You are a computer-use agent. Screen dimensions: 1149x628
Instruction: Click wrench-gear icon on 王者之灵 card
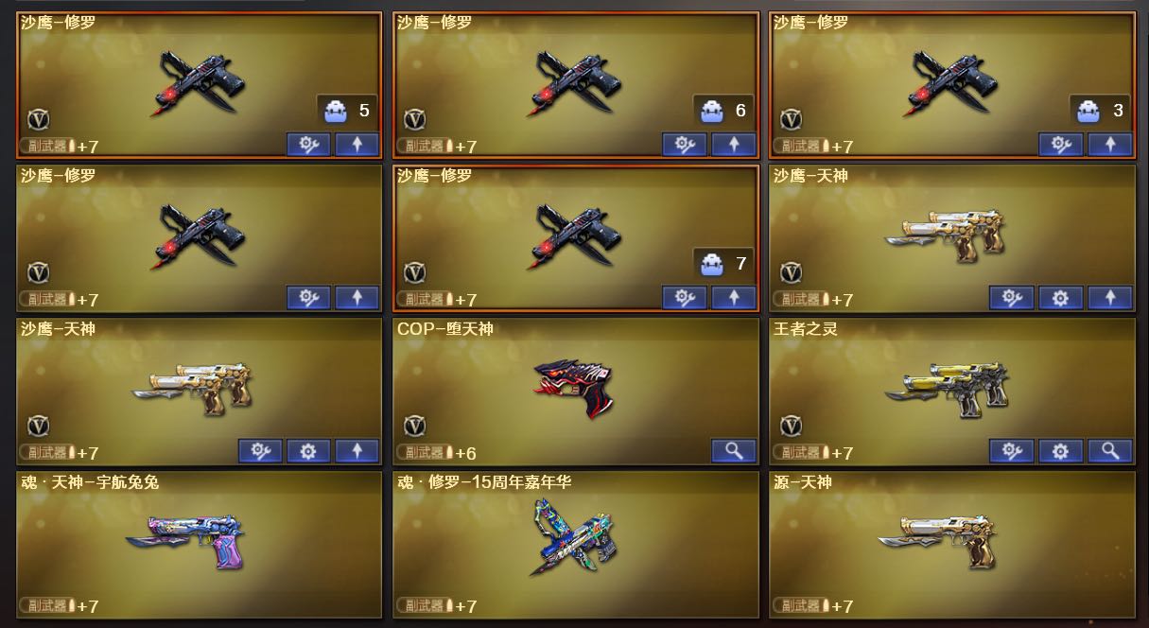[1011, 451]
